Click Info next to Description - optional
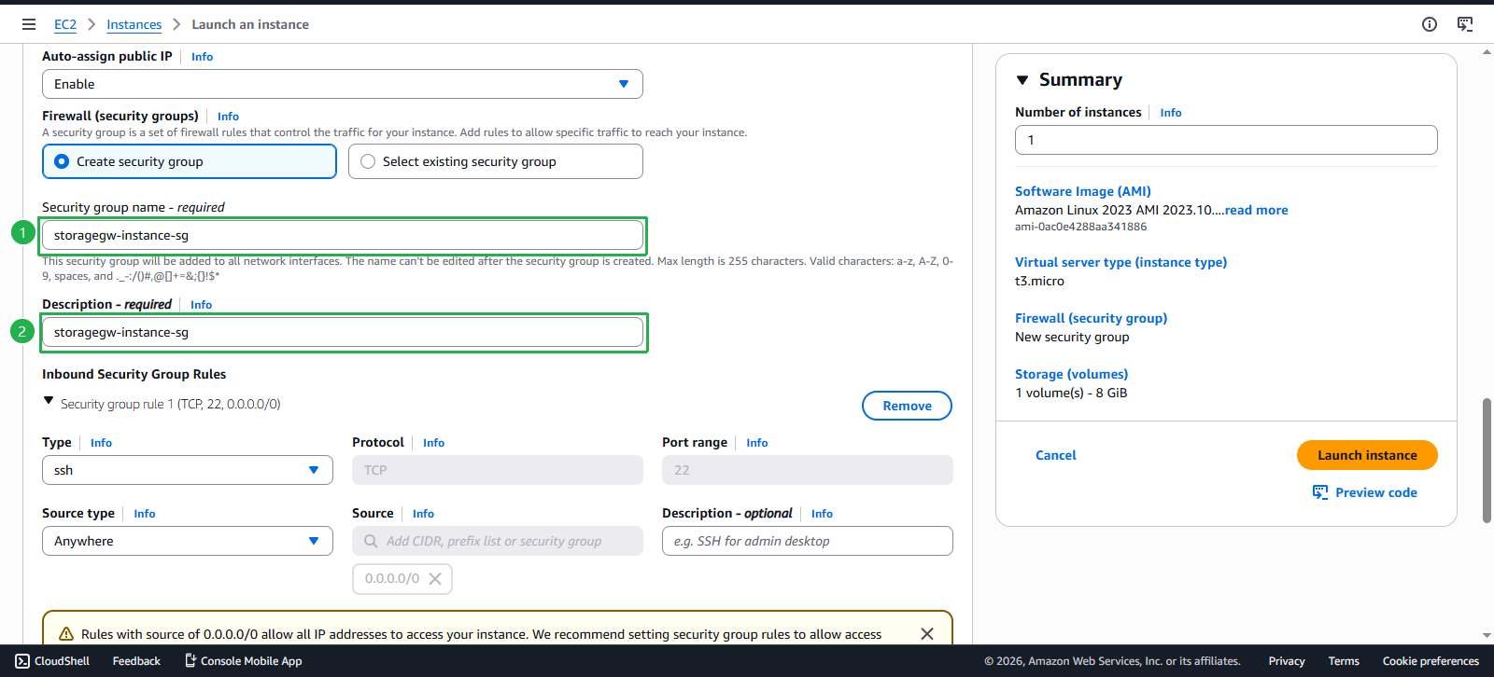 pos(822,514)
